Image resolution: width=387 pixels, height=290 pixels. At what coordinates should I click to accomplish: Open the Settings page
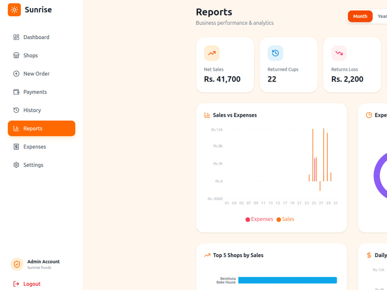(x=41, y=165)
